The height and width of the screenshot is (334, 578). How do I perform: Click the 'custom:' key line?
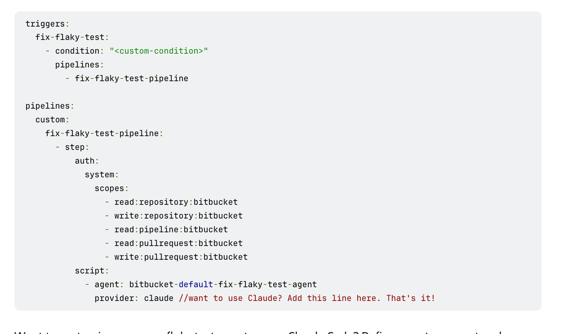coord(52,120)
